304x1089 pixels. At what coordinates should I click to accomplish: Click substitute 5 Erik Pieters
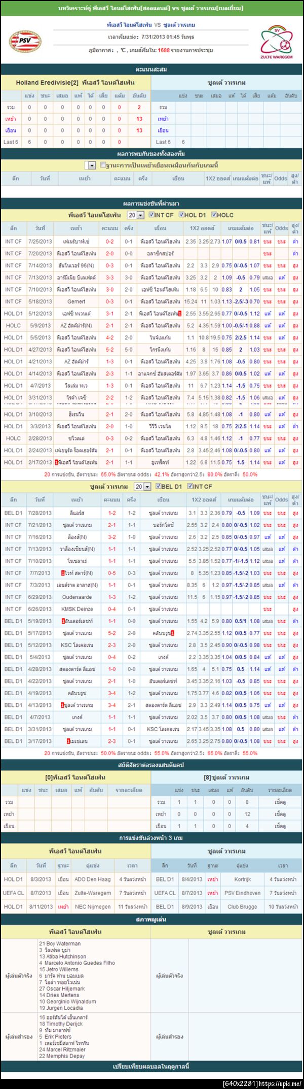pos(55,1037)
